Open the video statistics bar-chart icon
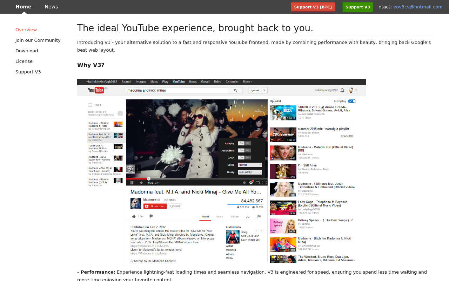The image size is (449, 281). point(248,217)
